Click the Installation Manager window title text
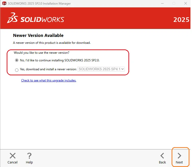 (x=39, y=3)
